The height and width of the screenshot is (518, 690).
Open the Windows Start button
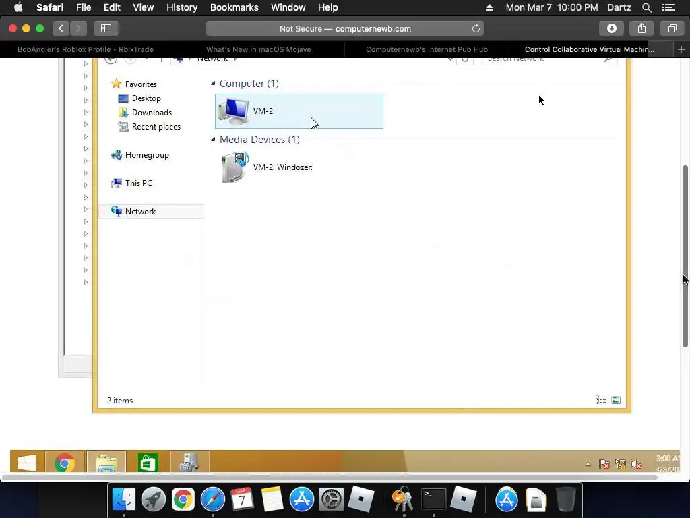coord(26,463)
